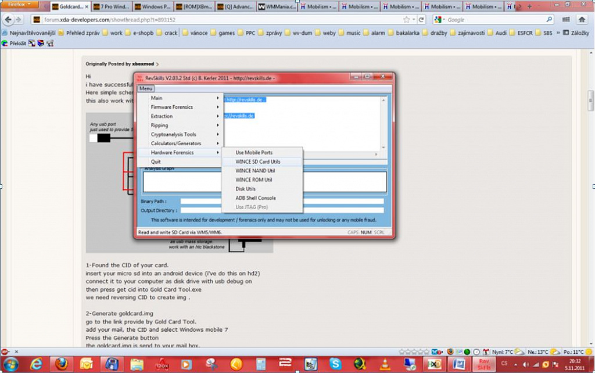595x373 pixels.
Task: Click the Nyní: 7°C weather entry
Action: pyautogui.click(x=508, y=352)
